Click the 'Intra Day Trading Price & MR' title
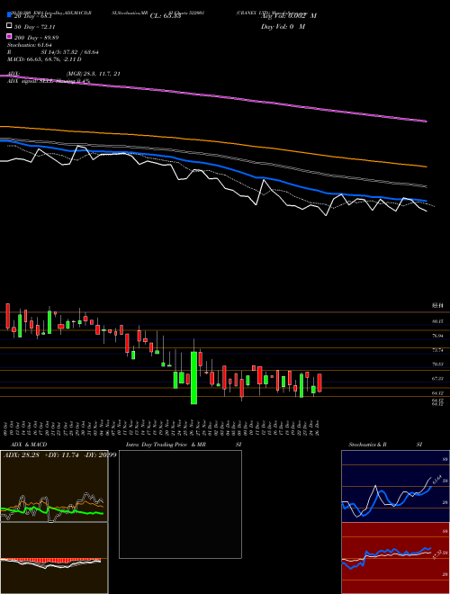The width and height of the screenshot is (450, 594). 166,445
